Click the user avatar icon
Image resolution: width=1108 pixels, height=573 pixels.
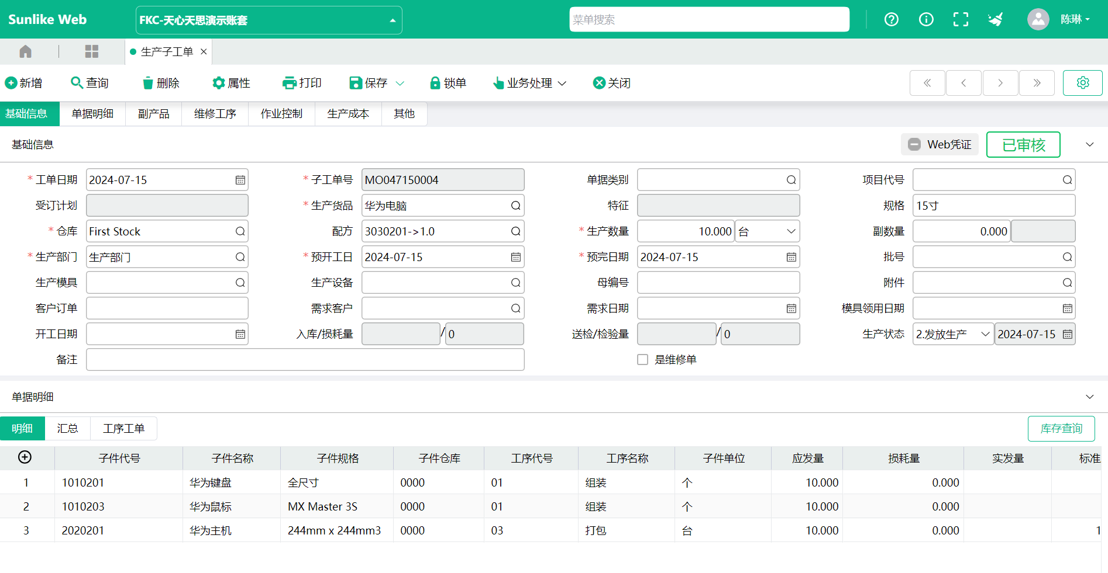click(x=1038, y=19)
